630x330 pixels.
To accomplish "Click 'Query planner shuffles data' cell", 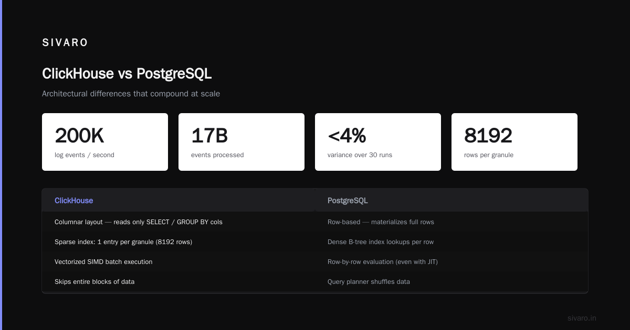I will [369, 282].
